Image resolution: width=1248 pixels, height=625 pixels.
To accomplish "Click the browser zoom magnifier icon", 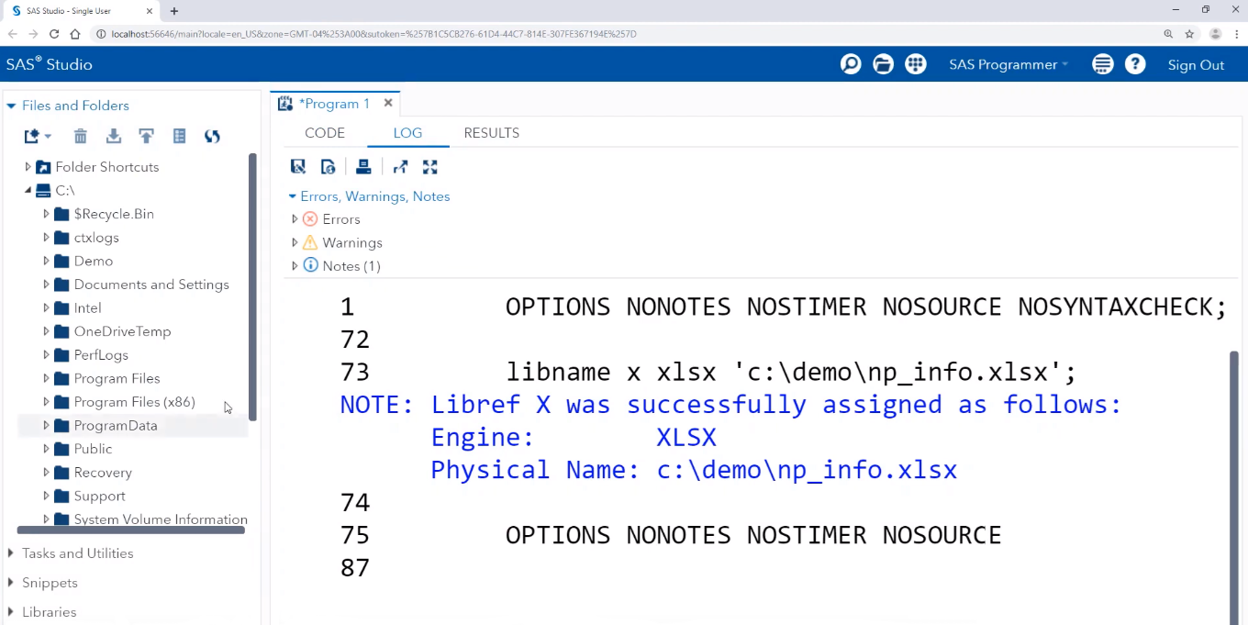I will [1168, 34].
